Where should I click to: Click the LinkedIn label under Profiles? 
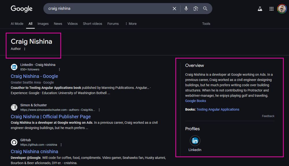(195, 150)
